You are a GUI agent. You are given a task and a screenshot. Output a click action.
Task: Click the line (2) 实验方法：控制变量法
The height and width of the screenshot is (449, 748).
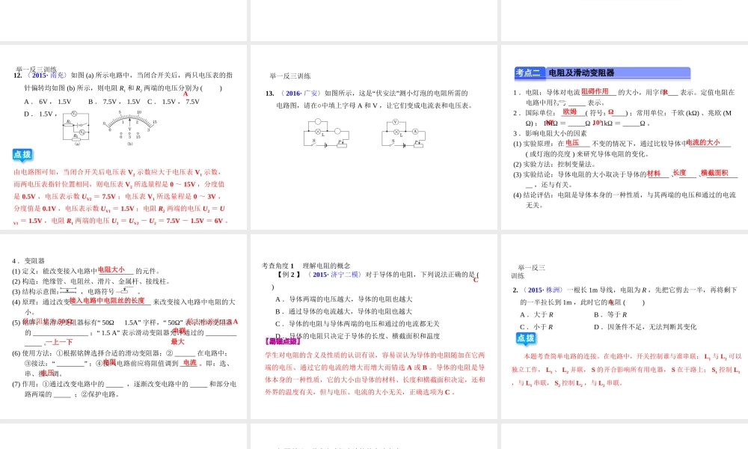click(554, 164)
